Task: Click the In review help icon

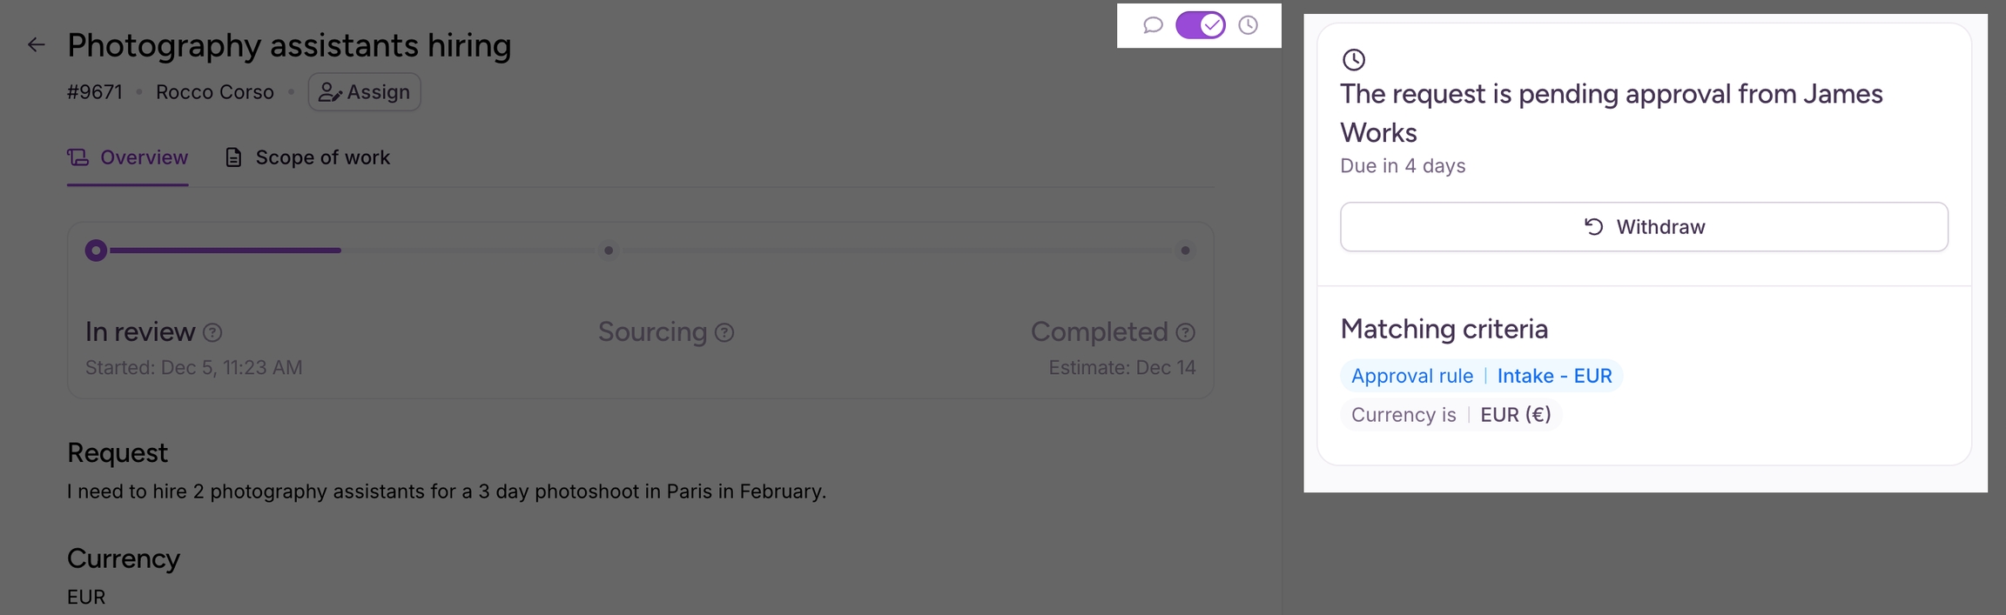Action: point(212,332)
